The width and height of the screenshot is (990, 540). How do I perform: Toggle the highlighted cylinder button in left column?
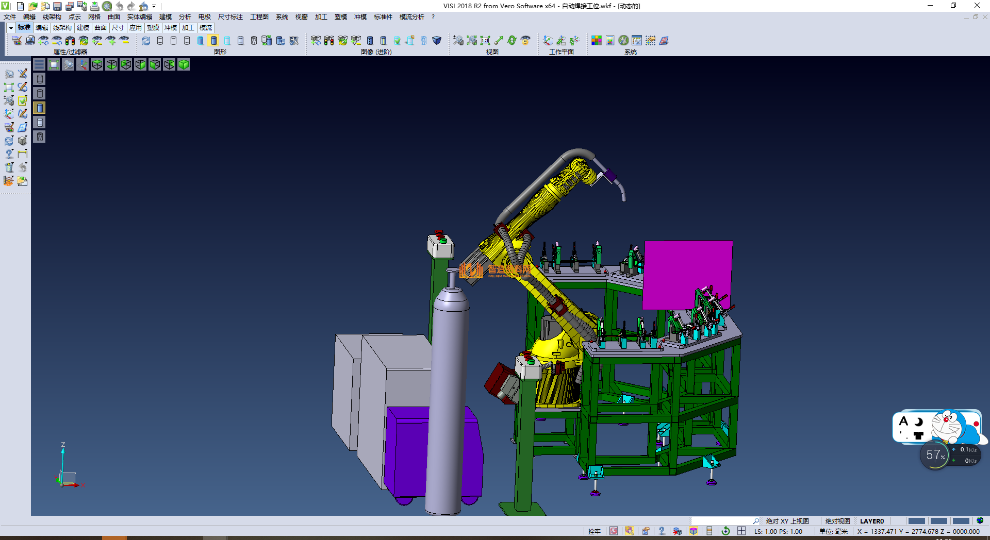tap(40, 108)
